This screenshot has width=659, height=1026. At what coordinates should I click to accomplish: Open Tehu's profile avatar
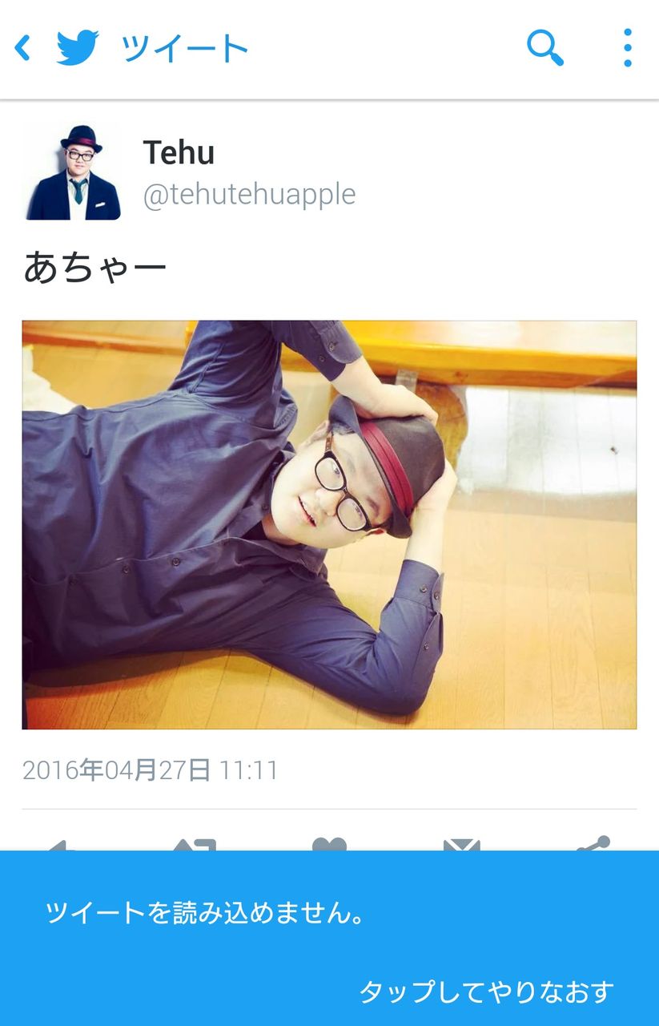tap(73, 172)
